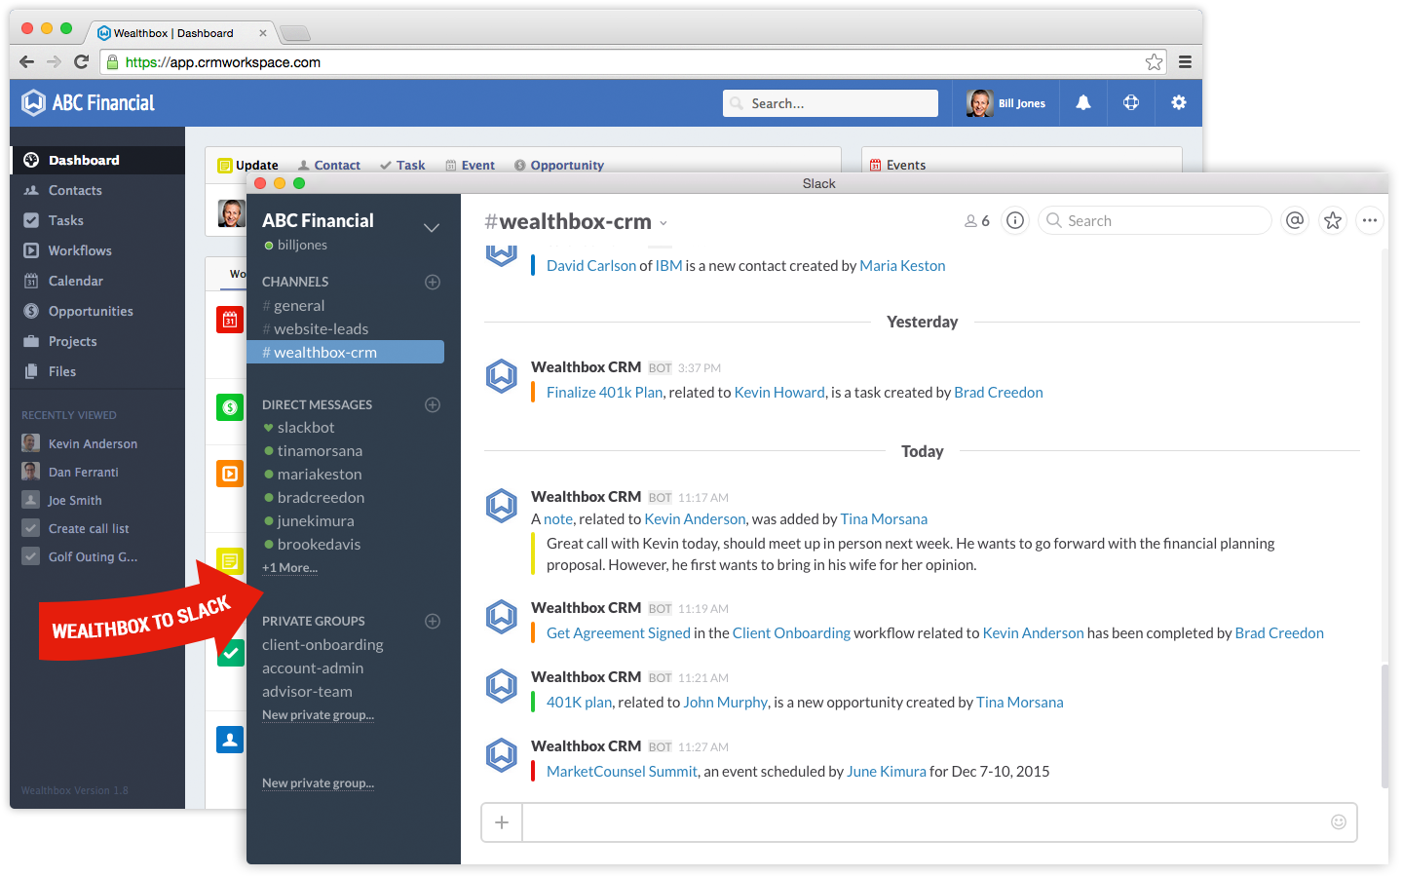Open Get Agreement Signed link
The height and width of the screenshot is (877, 1403).
[619, 632]
